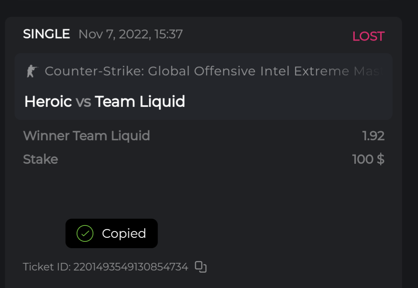Click the bet date Nov 7, 2022
Viewport: 418px width, 288px height.
pos(113,34)
